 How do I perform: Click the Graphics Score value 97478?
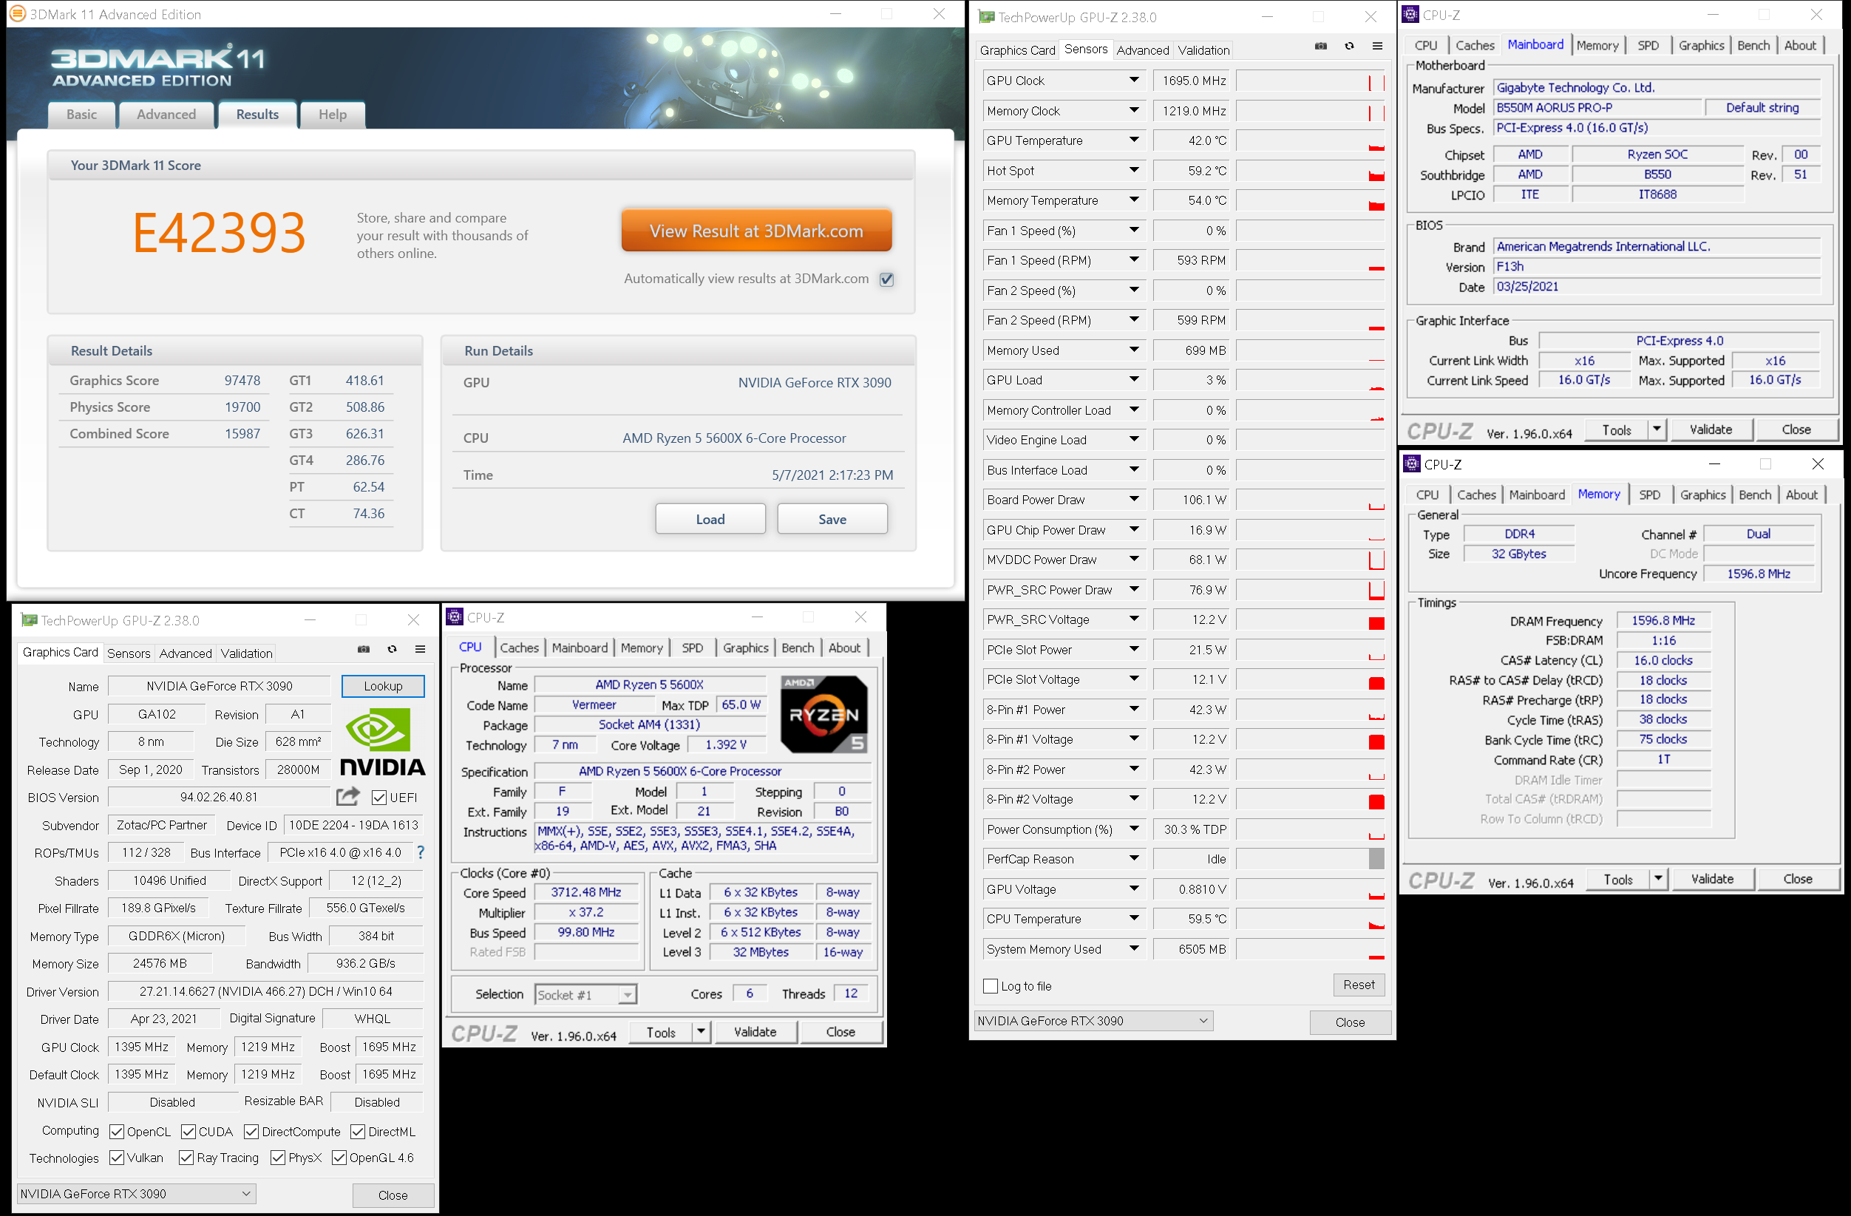[242, 380]
